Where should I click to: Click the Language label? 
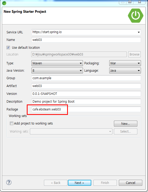[91, 71]
